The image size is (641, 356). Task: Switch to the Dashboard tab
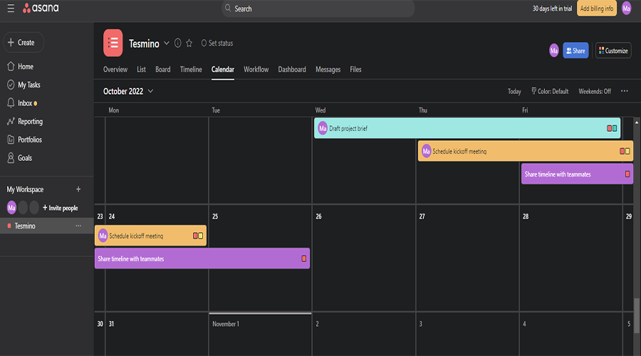pos(292,70)
